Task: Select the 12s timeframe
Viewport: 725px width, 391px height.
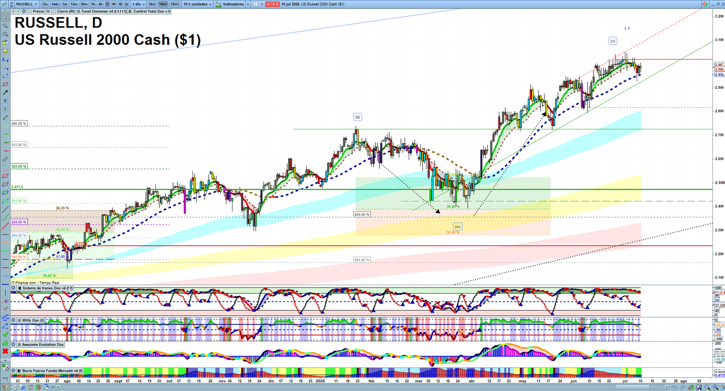Action: pos(45,4)
